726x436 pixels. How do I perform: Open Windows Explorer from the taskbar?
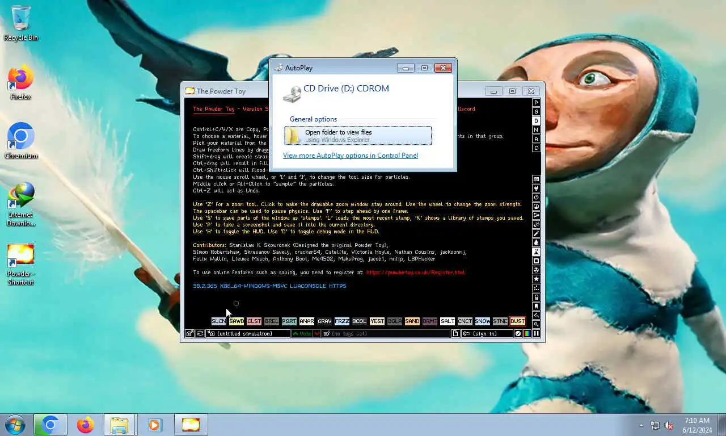(x=119, y=425)
